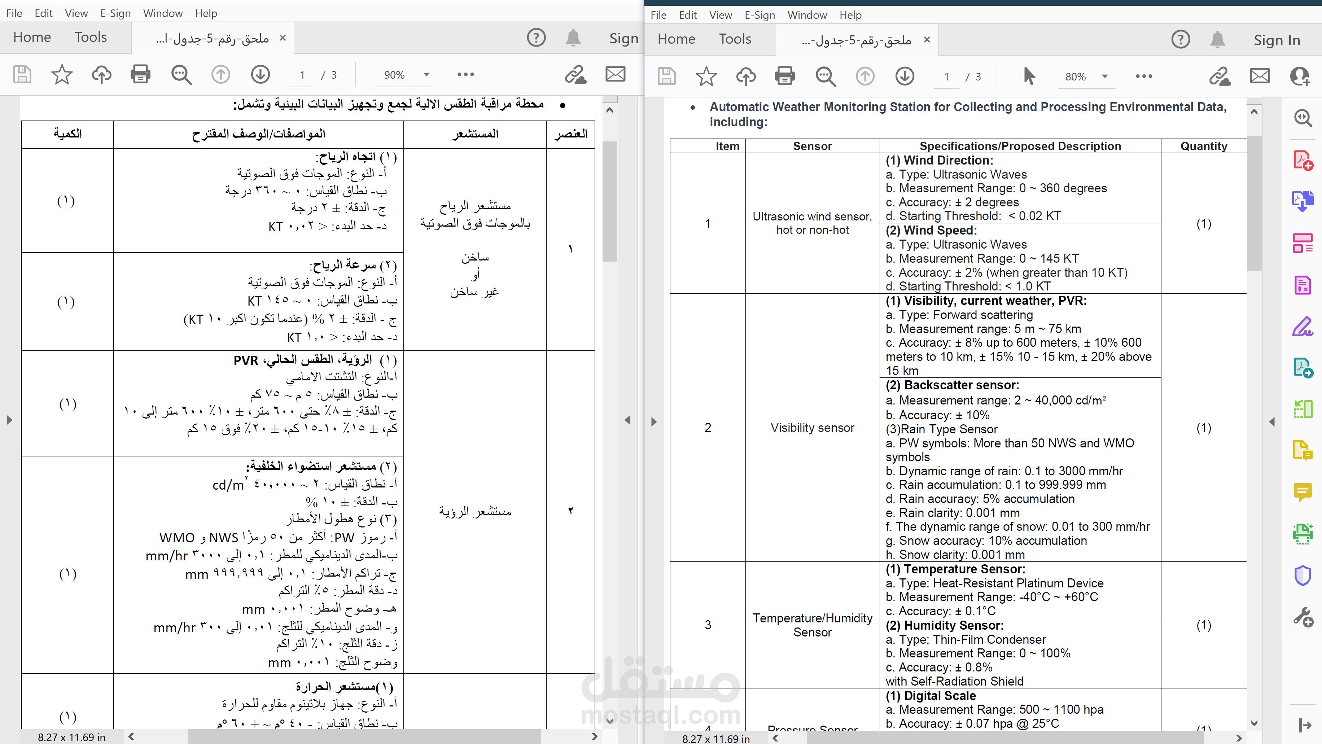The image size is (1322, 744).
Task: Open the 80% zoom level dropdown
Action: [1104, 76]
